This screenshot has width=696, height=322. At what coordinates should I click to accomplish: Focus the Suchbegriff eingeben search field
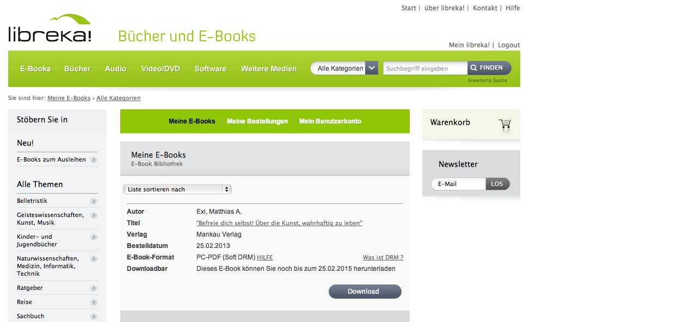(x=424, y=69)
